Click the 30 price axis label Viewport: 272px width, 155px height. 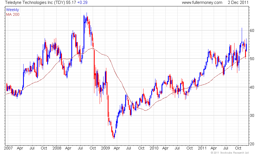[252, 115]
